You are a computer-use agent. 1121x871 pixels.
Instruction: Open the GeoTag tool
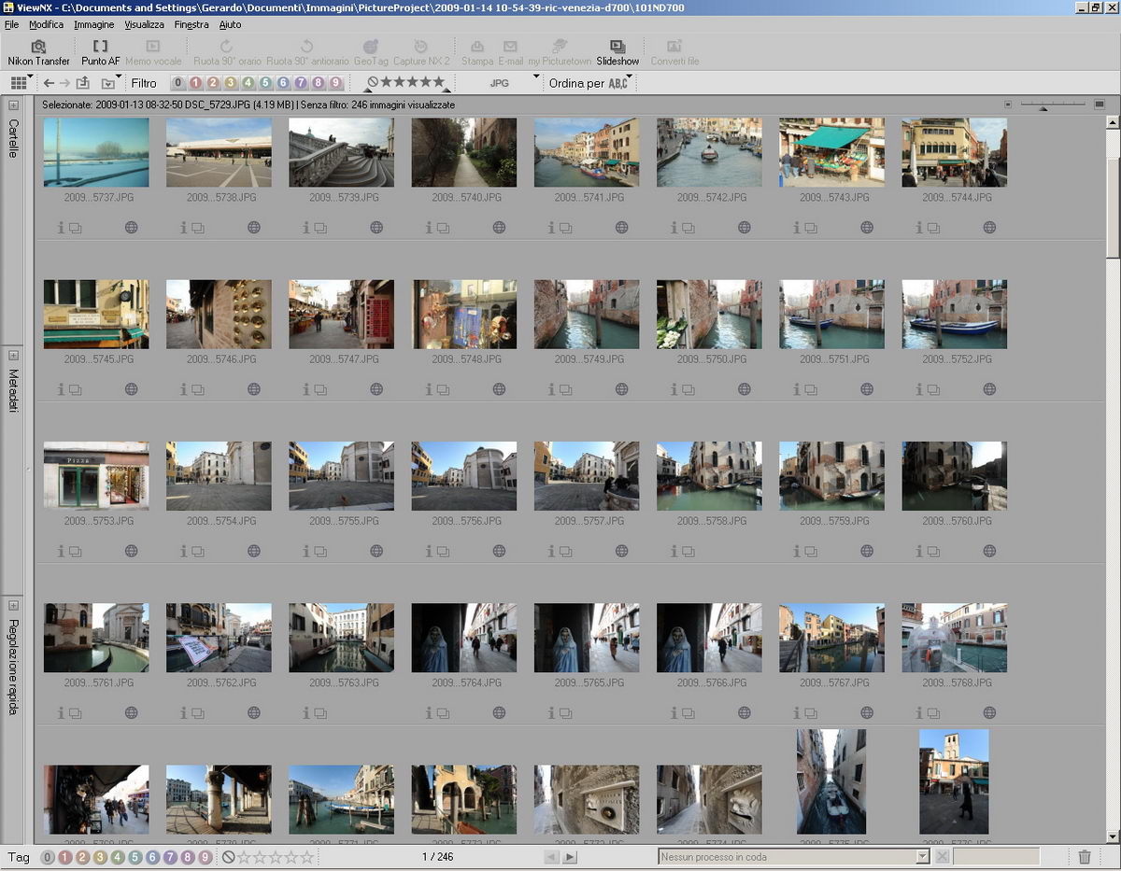[371, 52]
